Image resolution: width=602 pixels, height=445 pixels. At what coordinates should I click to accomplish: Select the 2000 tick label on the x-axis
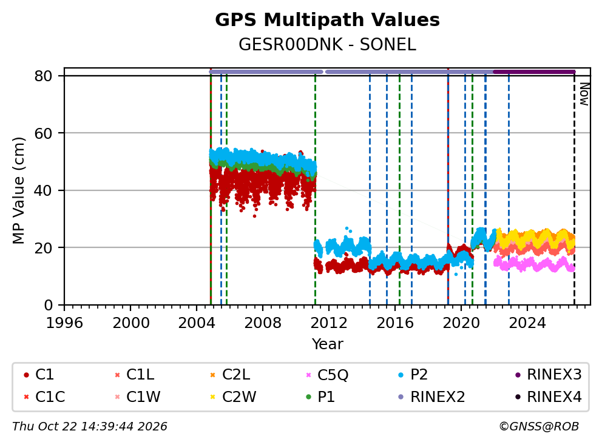click(x=131, y=323)
